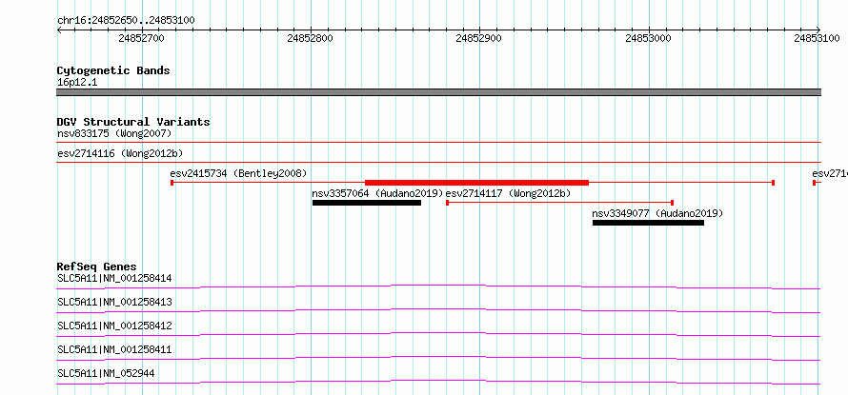Click the thin red esv2714117 variant line
848x395 pixels.
coord(559,203)
